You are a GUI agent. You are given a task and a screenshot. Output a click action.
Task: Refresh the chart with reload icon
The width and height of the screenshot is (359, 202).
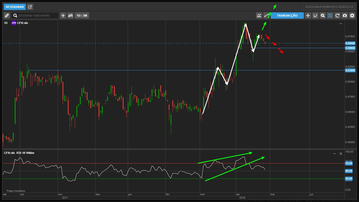[x=337, y=16]
